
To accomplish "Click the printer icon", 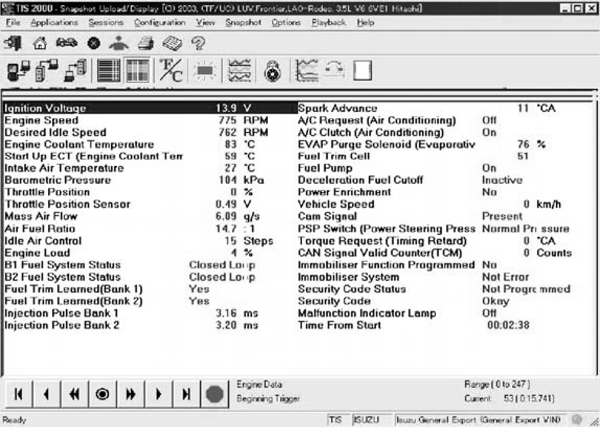I will [145, 44].
